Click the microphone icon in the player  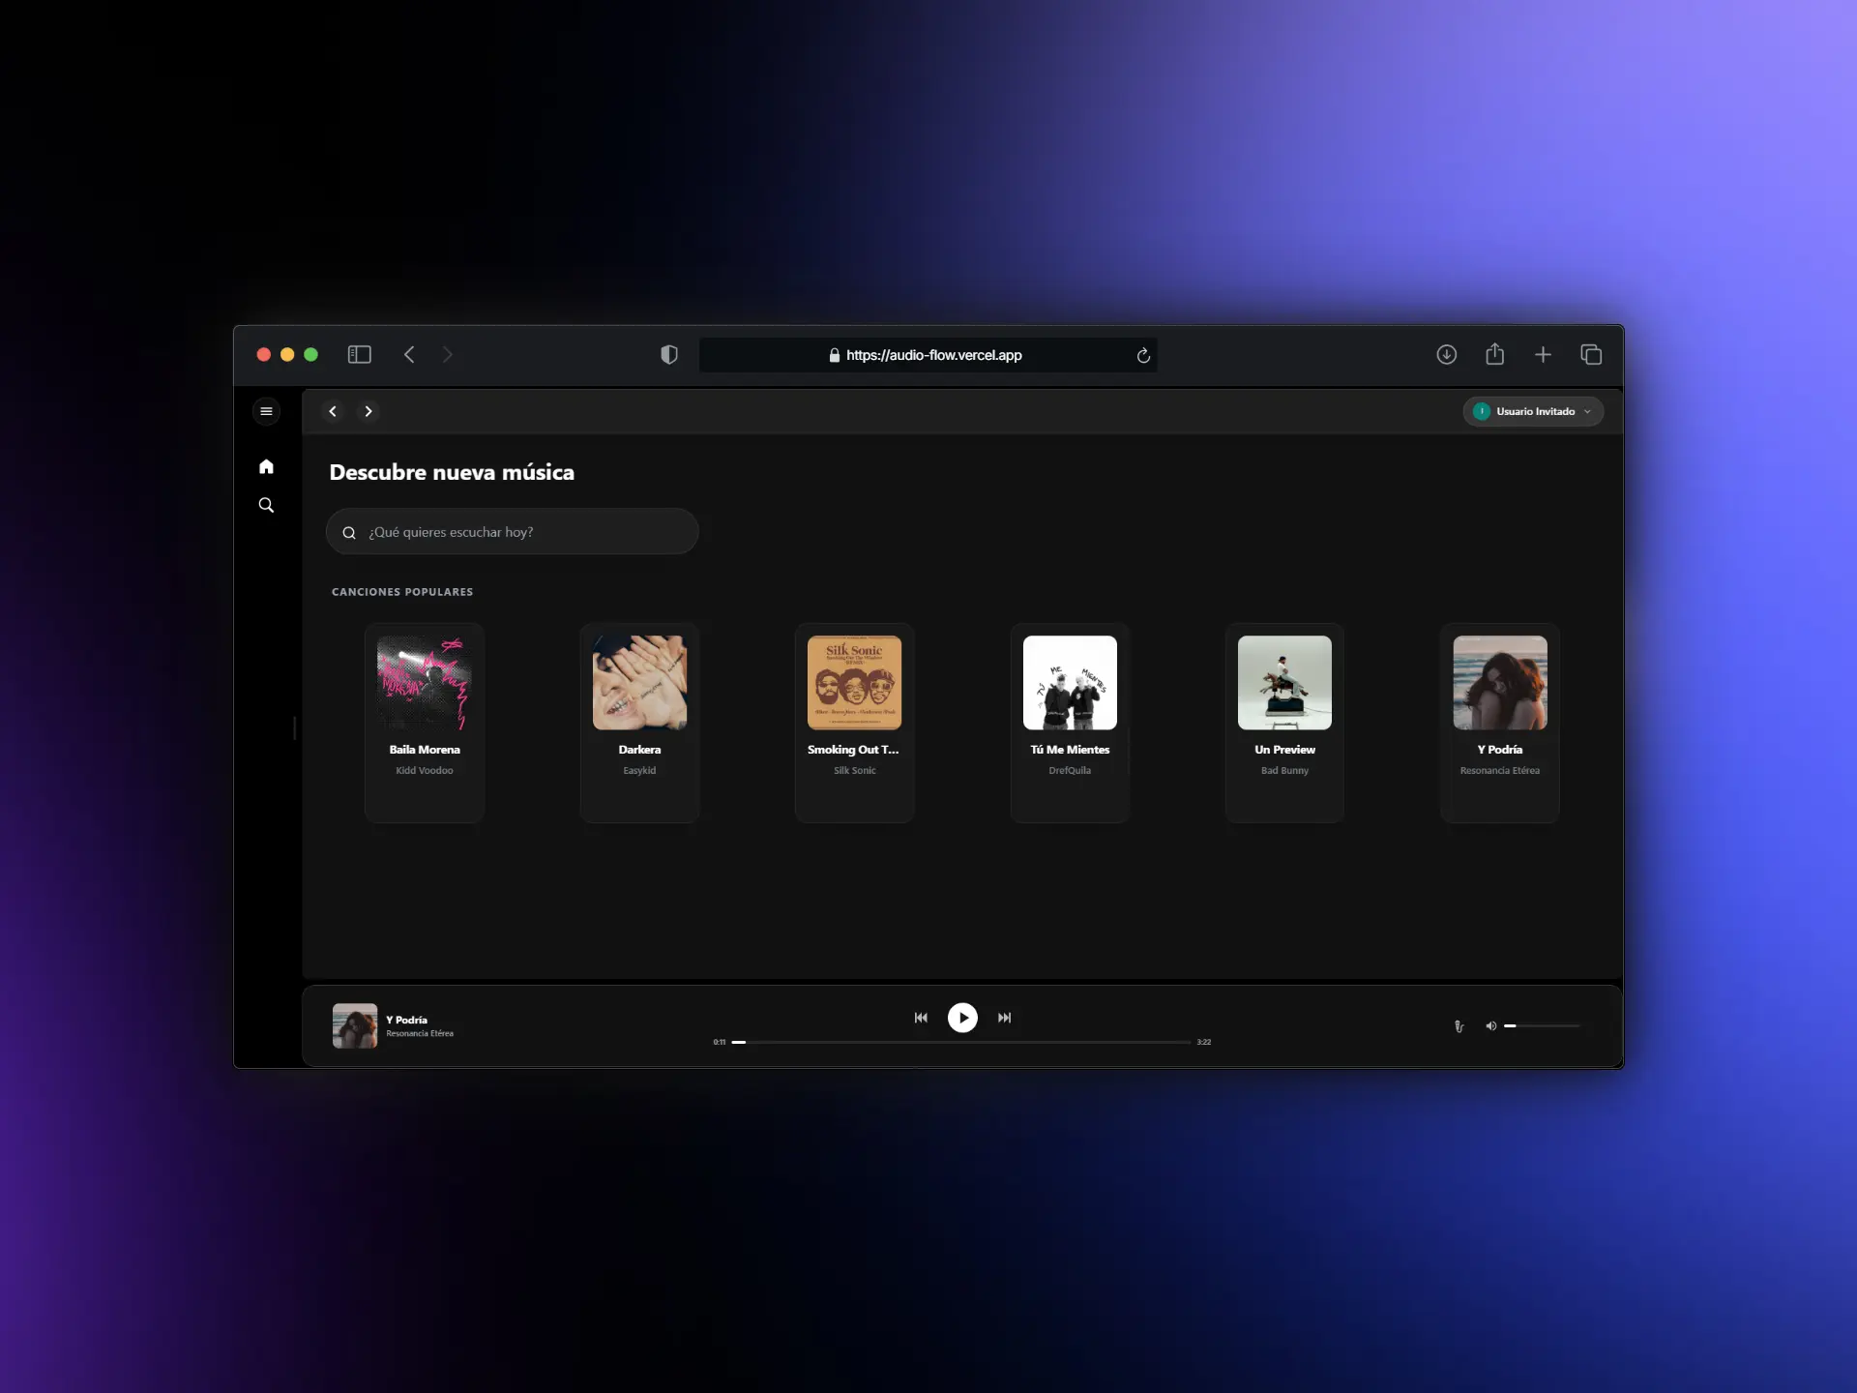(1459, 1026)
